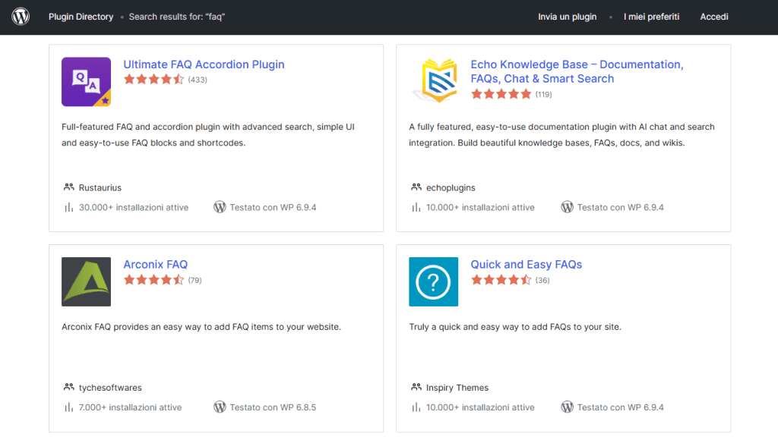Click the star rating of Ultimate FAQ Accordion

153,80
